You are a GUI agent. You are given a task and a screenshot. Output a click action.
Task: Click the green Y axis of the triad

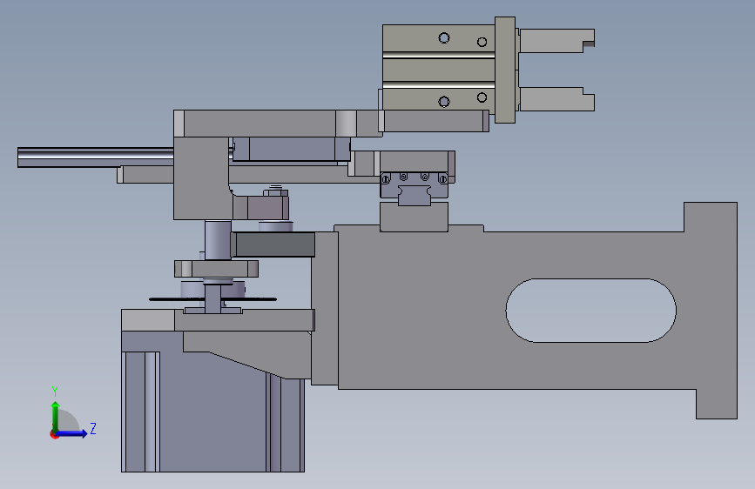click(56, 416)
